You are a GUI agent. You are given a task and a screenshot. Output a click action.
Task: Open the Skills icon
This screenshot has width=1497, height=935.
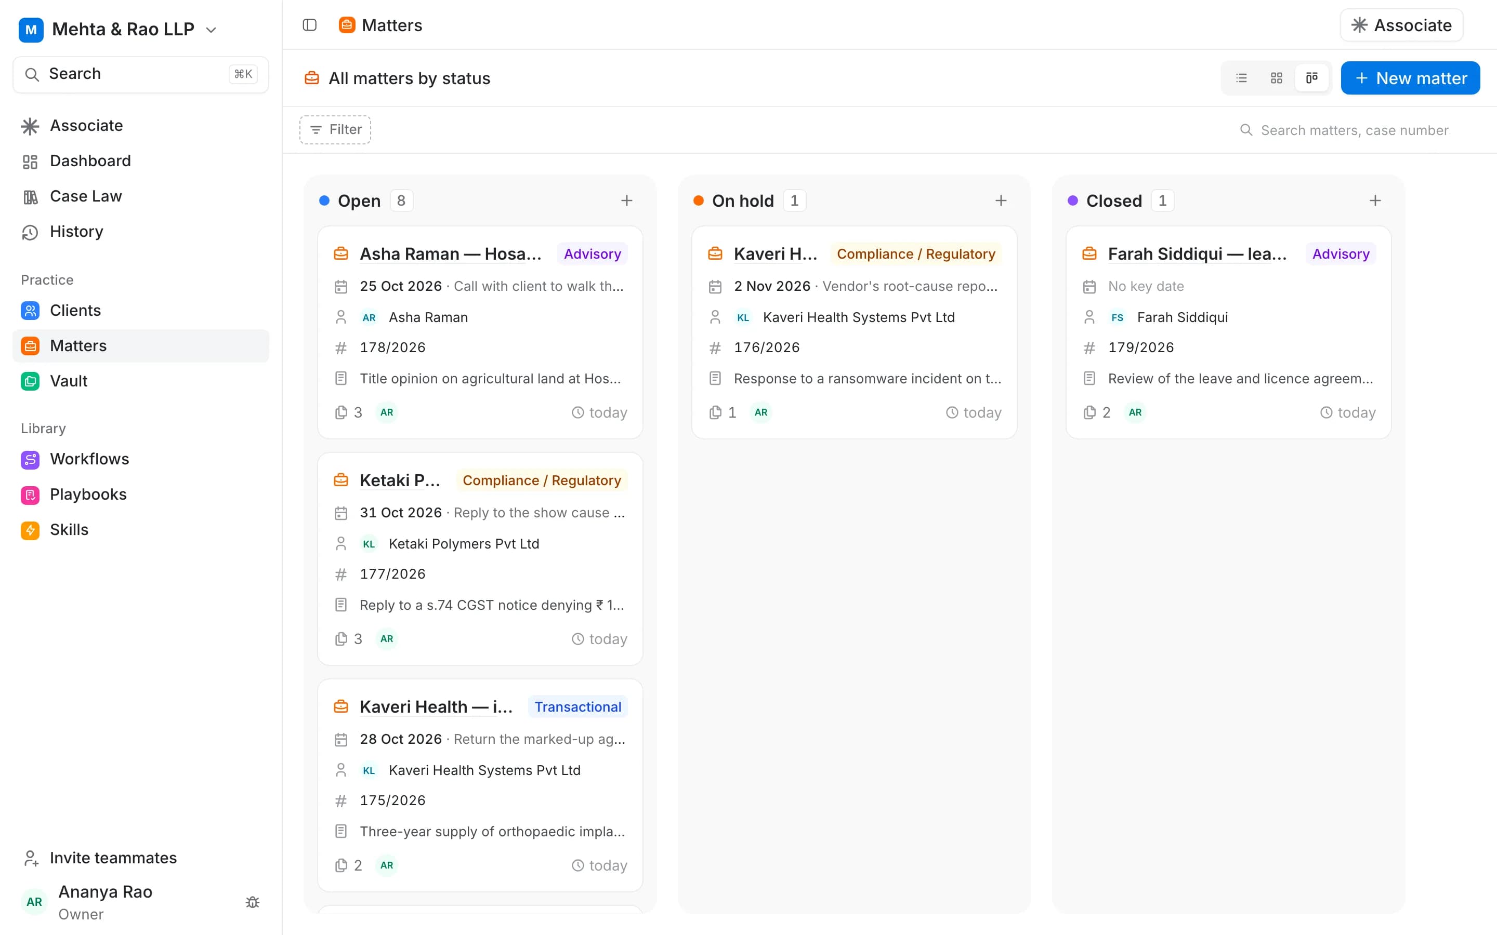(x=30, y=530)
